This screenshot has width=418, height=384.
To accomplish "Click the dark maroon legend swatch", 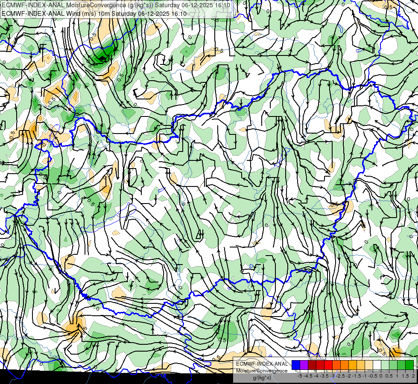I will pos(312,365).
